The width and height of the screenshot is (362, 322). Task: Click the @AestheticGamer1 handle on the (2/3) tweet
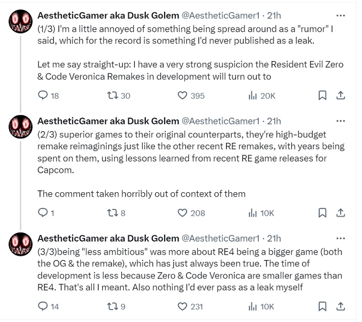pyautogui.click(x=220, y=121)
